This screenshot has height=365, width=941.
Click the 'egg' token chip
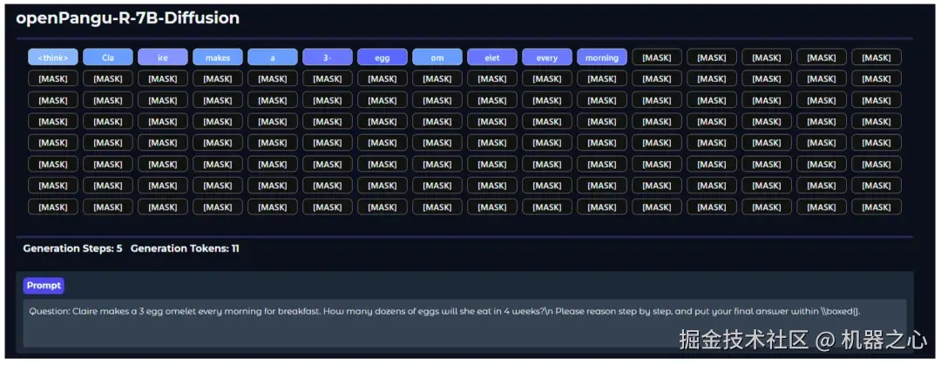[x=382, y=57]
